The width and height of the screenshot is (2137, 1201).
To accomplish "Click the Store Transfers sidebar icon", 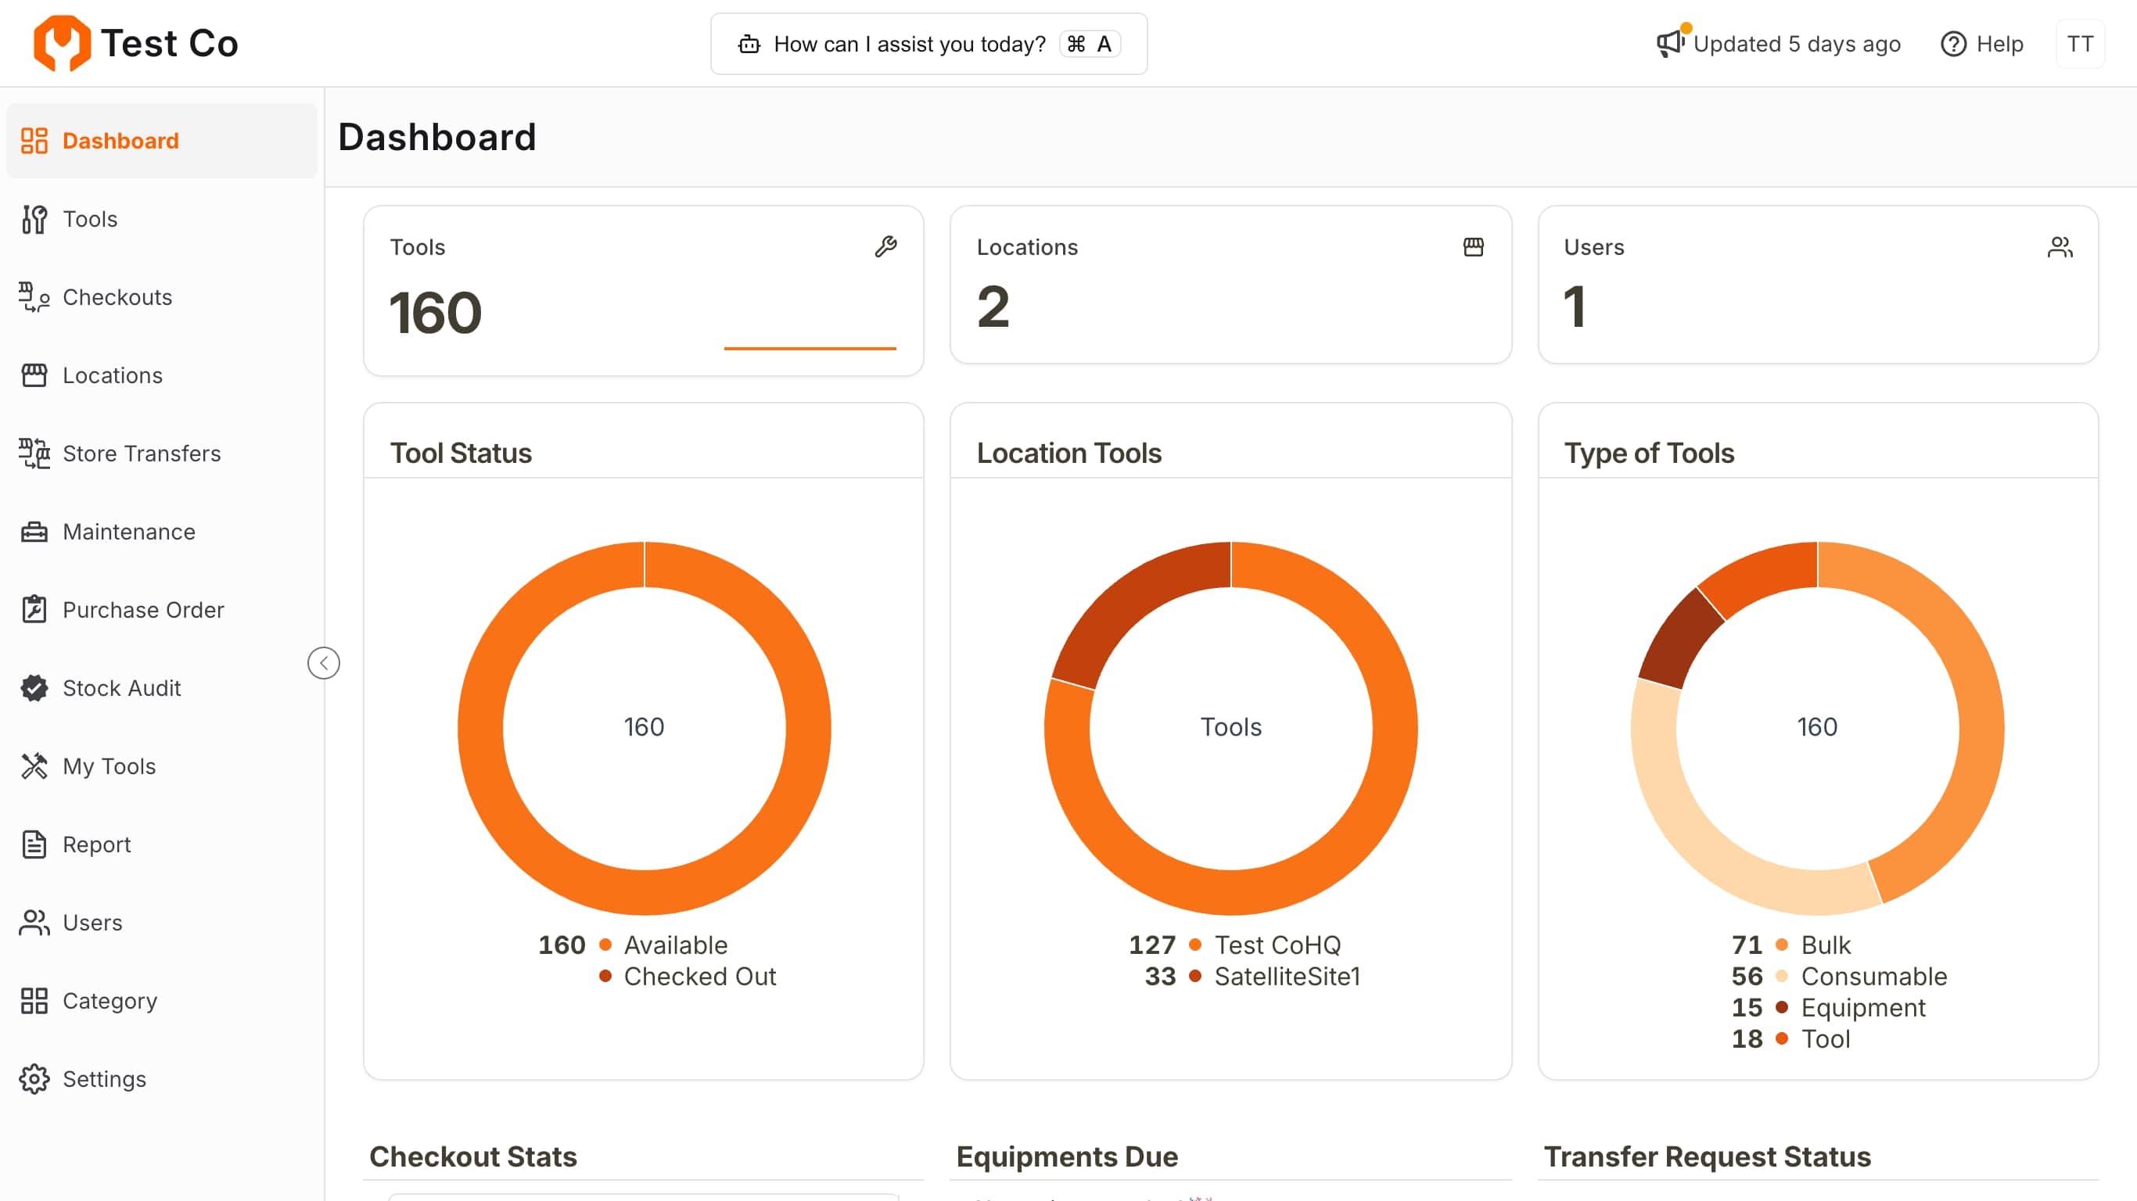I will coord(34,454).
